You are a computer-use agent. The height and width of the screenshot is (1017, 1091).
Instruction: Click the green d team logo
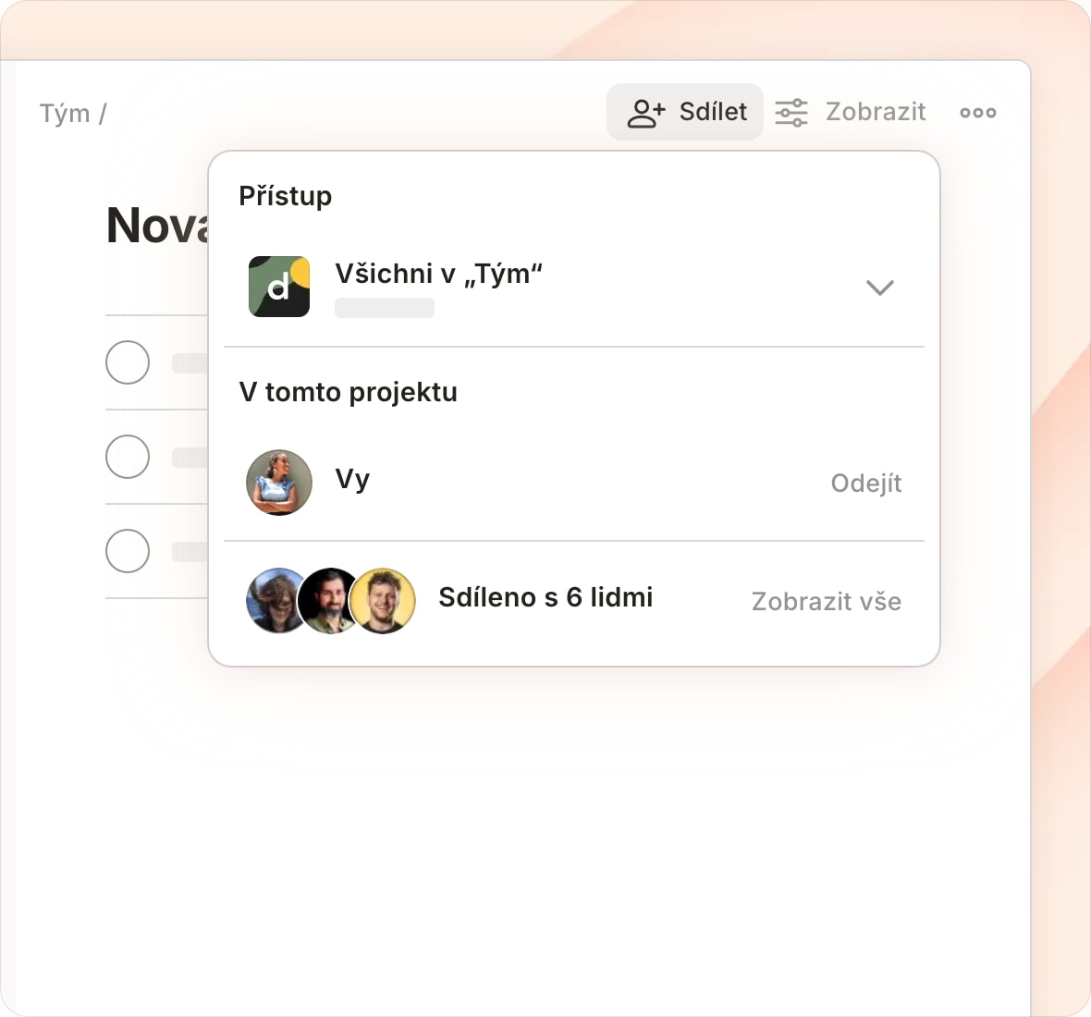tap(279, 287)
